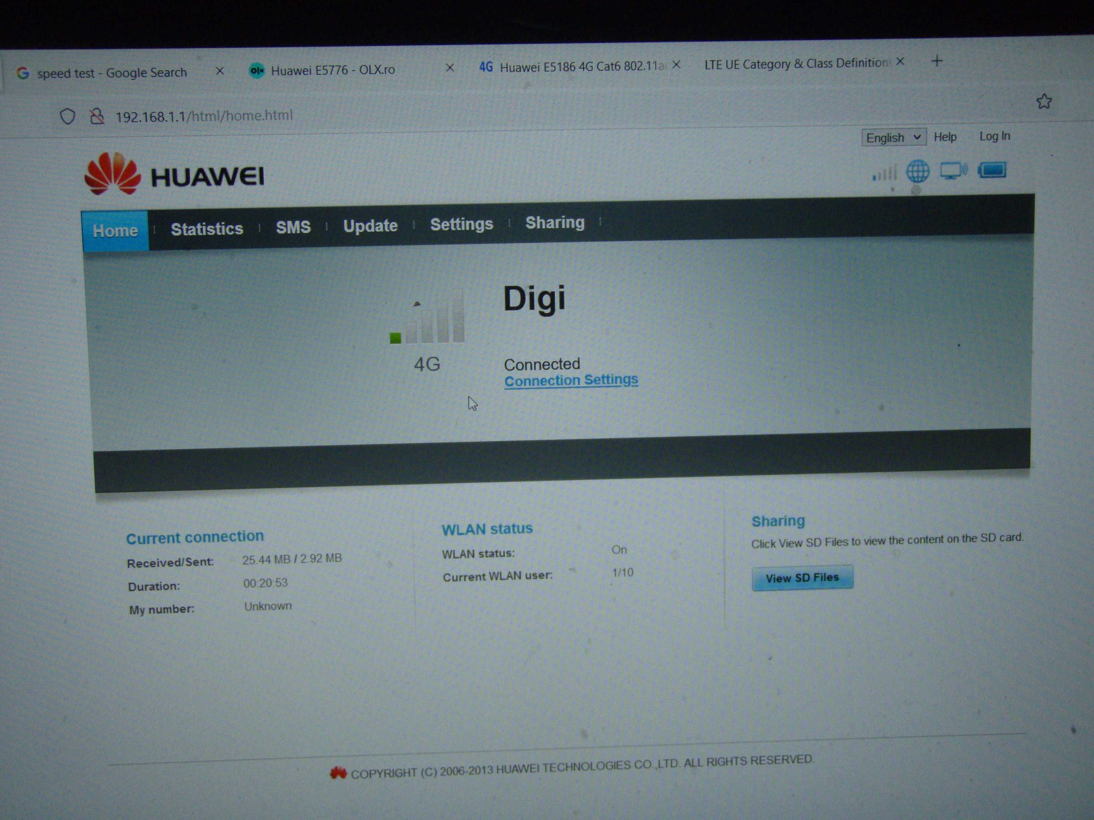The height and width of the screenshot is (820, 1094).
Task: Click the My number Unknown value
Action: (x=267, y=606)
